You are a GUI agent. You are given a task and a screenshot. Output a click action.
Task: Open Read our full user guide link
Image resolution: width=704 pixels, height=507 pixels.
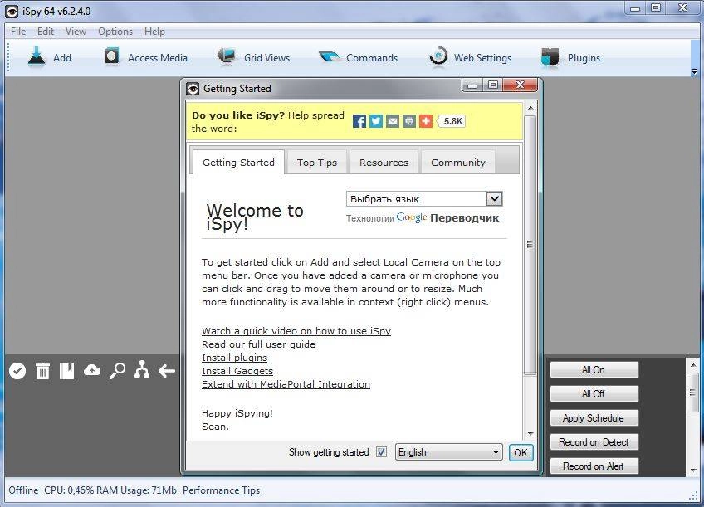[259, 344]
